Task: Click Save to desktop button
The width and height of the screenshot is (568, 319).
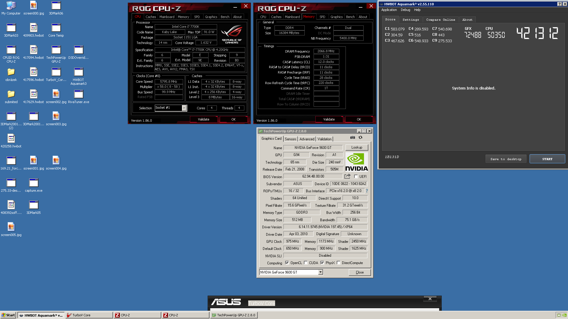Action: point(506,159)
